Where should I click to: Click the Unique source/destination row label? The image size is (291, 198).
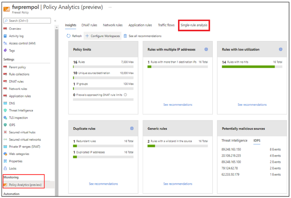point(94,73)
